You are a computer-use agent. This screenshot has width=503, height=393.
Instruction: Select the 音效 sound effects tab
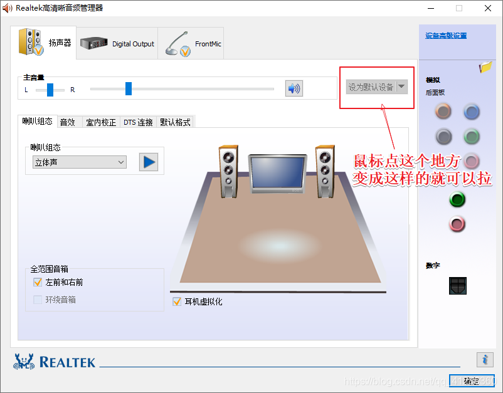pyautogui.click(x=70, y=122)
